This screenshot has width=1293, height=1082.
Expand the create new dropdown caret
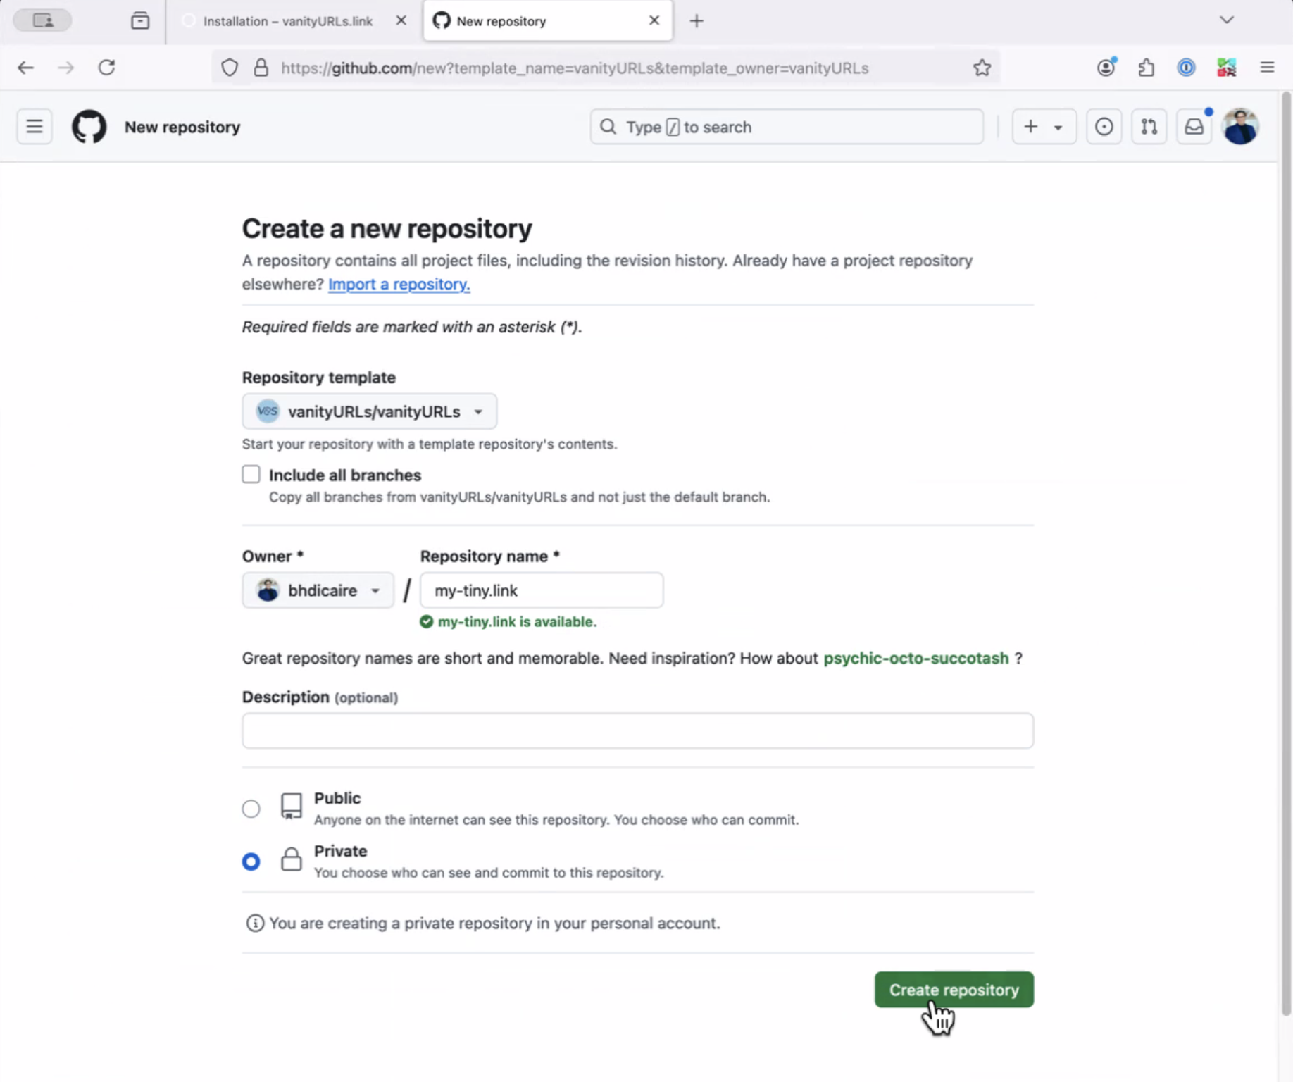1058,128
